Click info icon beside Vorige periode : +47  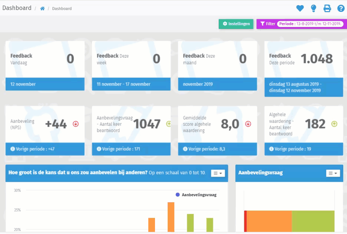point(13,149)
